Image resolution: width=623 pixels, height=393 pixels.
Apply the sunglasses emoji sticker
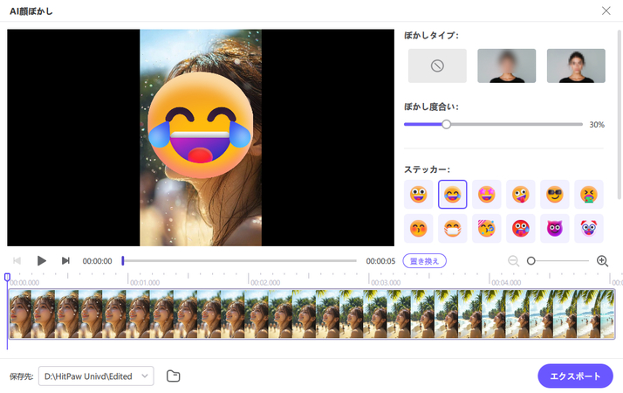coord(555,194)
